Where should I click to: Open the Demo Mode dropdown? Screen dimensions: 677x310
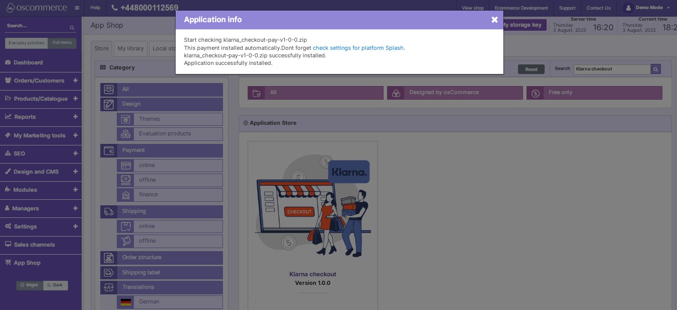[x=668, y=8]
